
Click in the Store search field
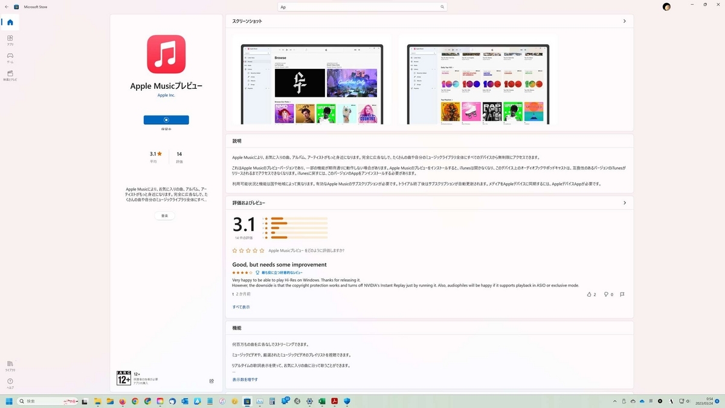[362, 7]
